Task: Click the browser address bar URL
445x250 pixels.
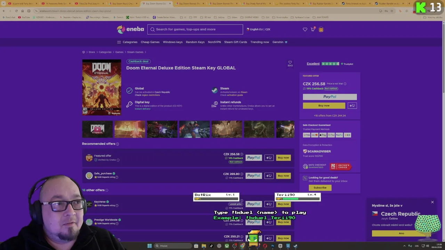Action: [x=75, y=11]
